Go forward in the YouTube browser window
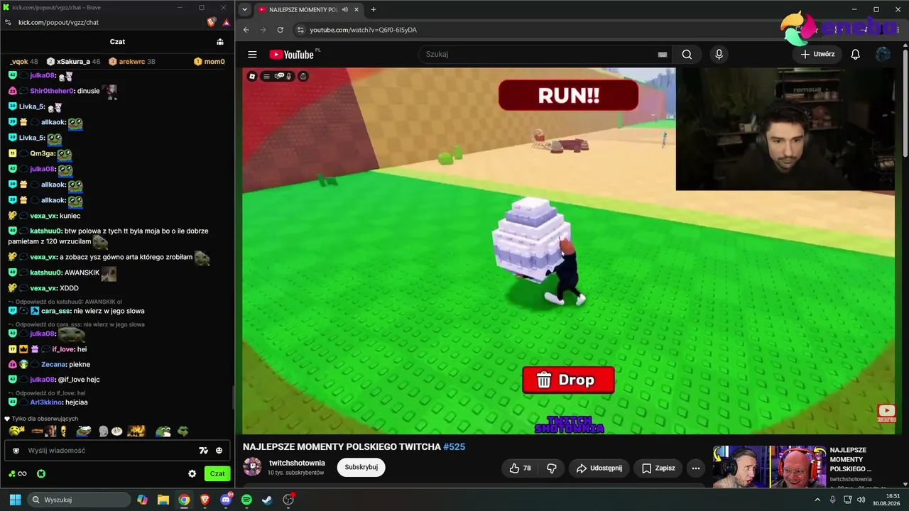The image size is (909, 511). [263, 30]
